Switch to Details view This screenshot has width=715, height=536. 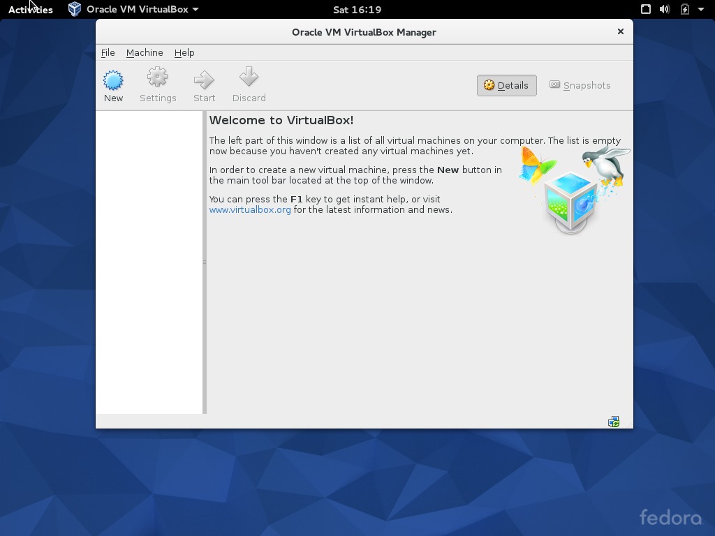coord(512,85)
